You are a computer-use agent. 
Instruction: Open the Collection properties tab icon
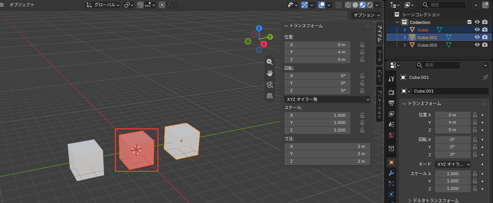pos(391,148)
